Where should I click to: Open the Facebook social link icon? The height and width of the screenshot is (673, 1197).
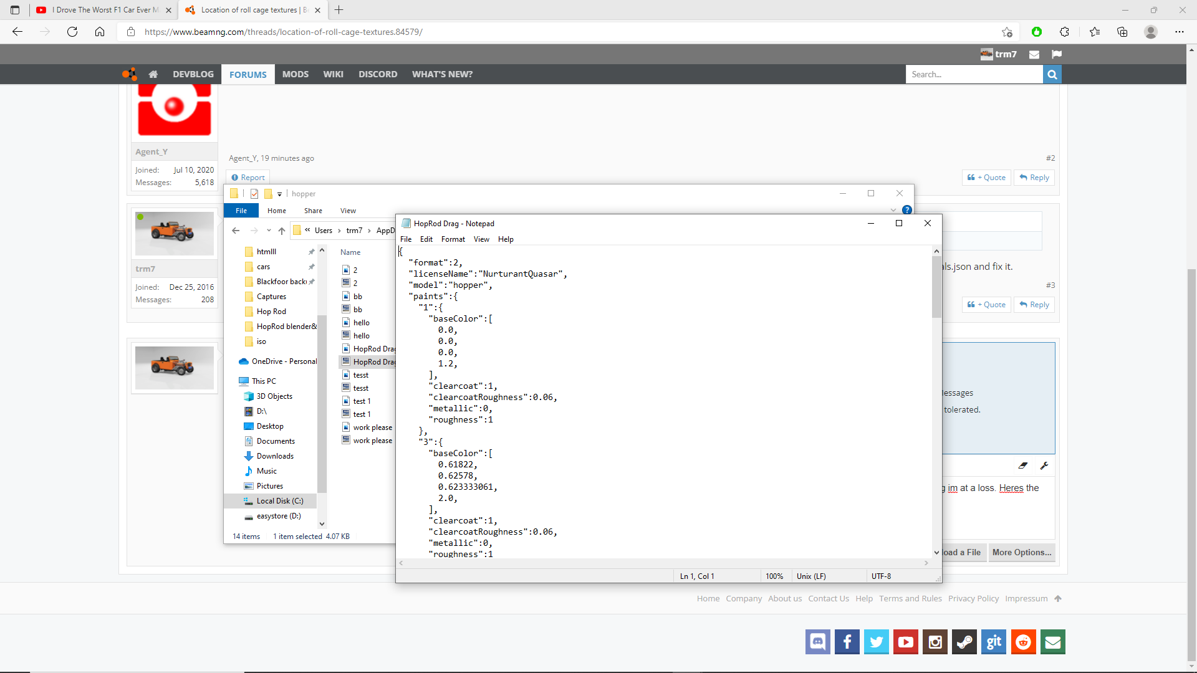(x=847, y=642)
